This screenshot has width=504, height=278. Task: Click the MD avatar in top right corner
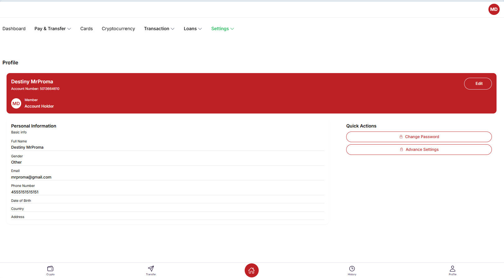(494, 9)
